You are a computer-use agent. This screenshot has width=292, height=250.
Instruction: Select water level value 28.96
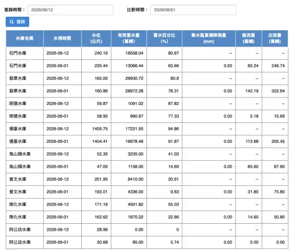[x=102, y=230]
